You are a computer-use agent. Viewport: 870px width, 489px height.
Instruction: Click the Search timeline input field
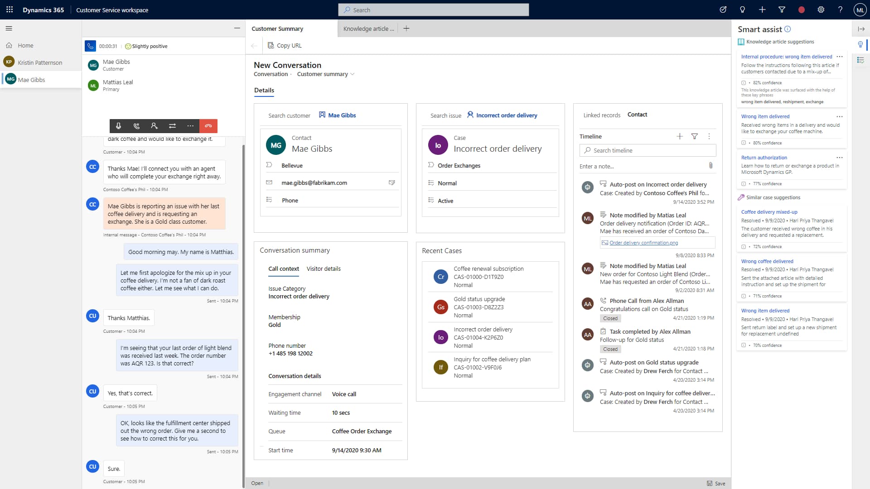[x=647, y=150]
